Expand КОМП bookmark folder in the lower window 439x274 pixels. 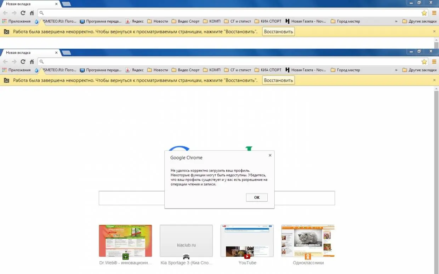(212, 70)
